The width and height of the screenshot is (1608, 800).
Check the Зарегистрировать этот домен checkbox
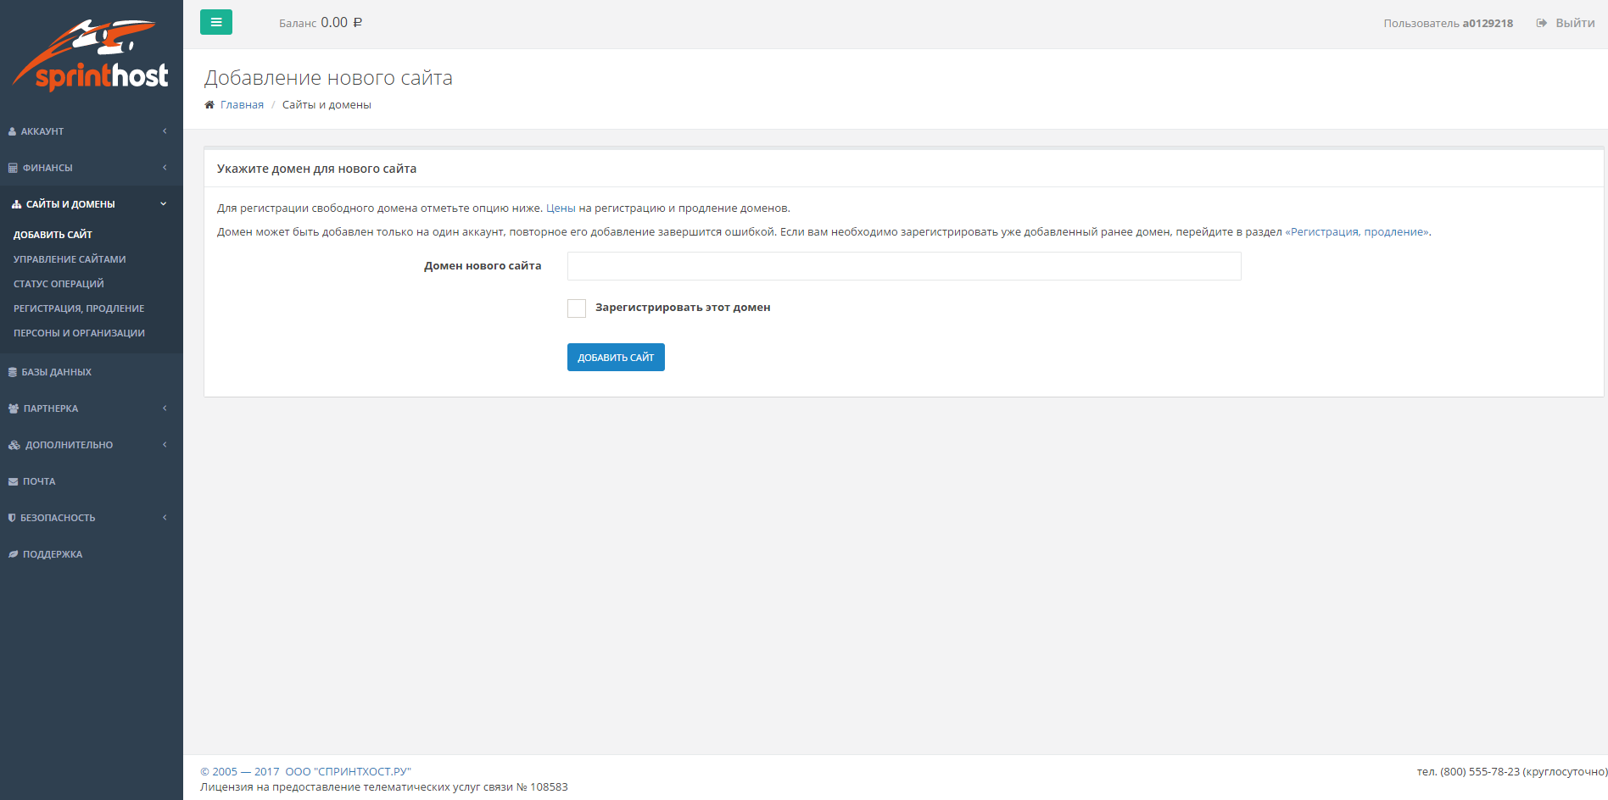tap(577, 308)
